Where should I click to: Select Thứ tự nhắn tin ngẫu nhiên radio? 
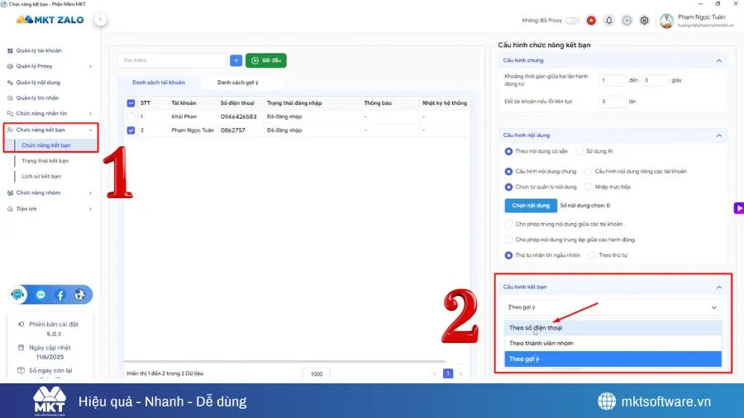[x=508, y=255]
